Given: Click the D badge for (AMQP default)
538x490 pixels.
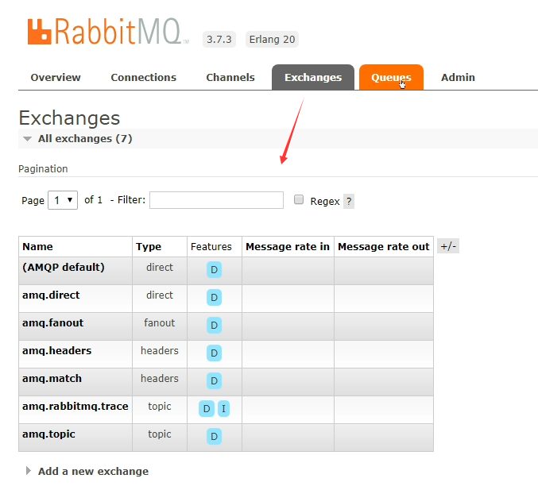Looking at the screenshot, I should [x=214, y=269].
